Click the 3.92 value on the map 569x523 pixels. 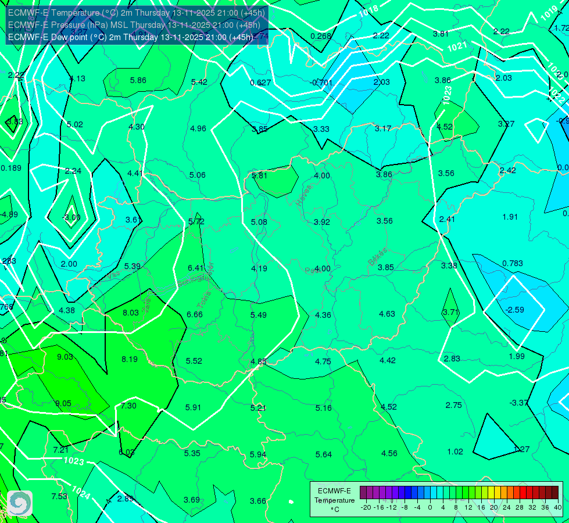(322, 222)
